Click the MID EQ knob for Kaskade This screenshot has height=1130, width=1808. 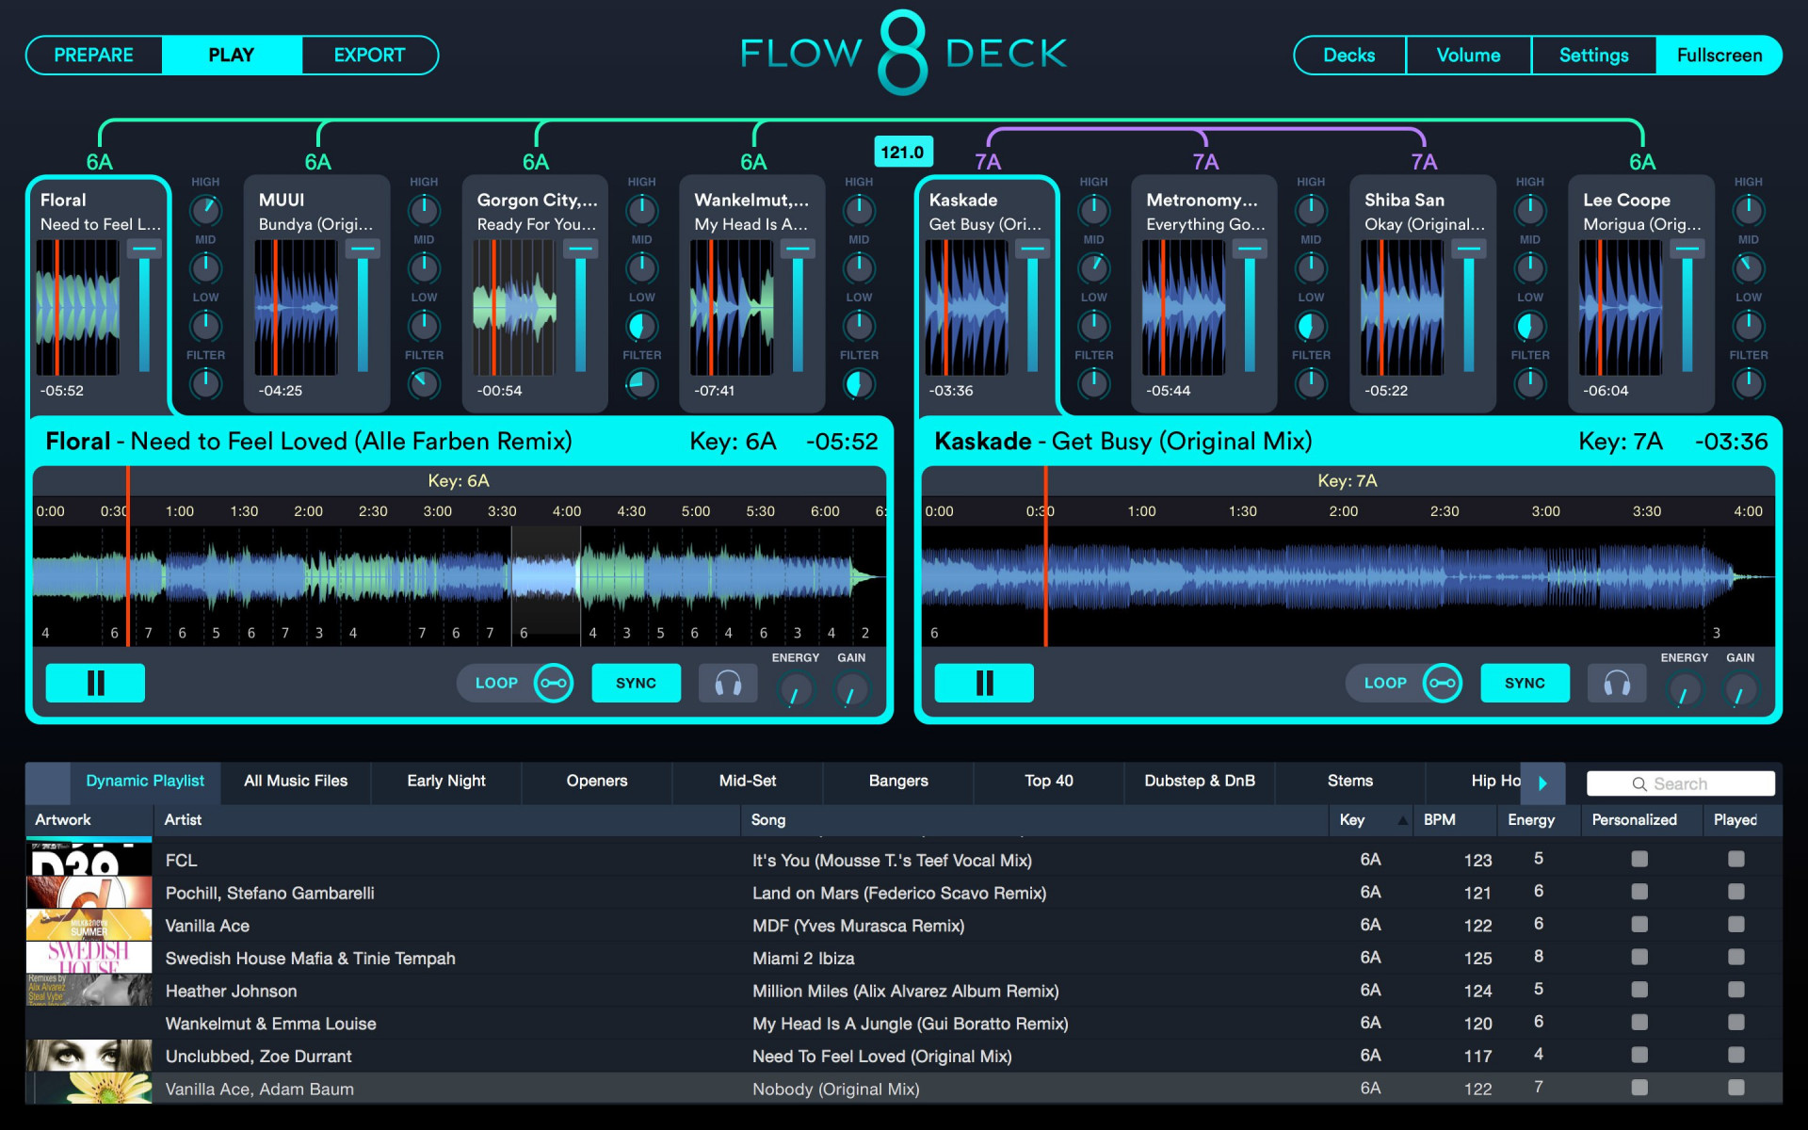[1093, 267]
